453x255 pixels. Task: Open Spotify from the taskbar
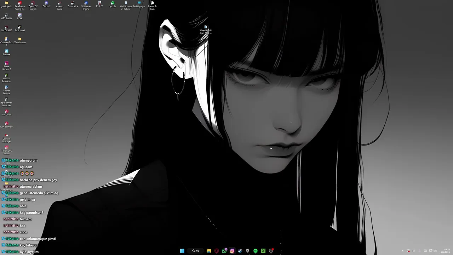click(256, 251)
